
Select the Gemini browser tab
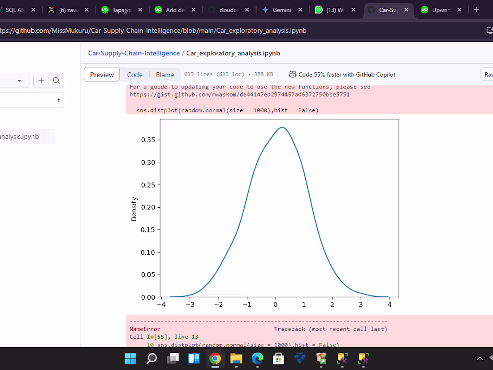(278, 9)
